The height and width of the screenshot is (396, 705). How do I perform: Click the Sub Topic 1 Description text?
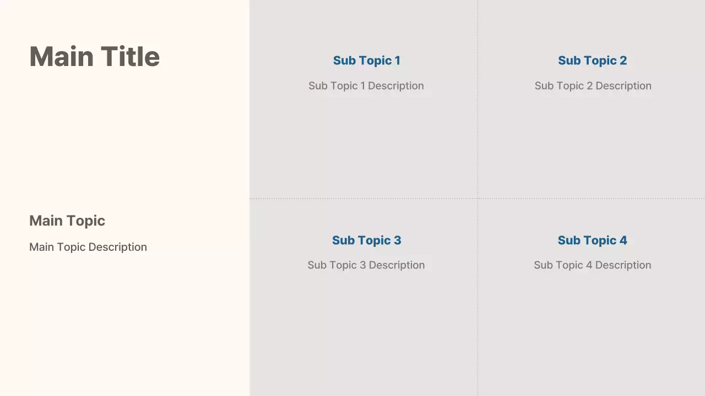click(366, 86)
